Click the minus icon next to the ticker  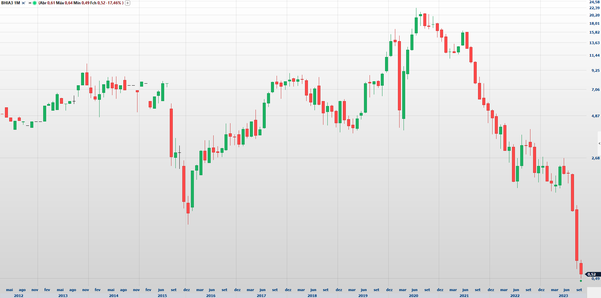30,3
